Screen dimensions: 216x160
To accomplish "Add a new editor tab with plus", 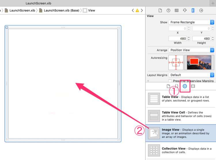I will tap(213, 3).
